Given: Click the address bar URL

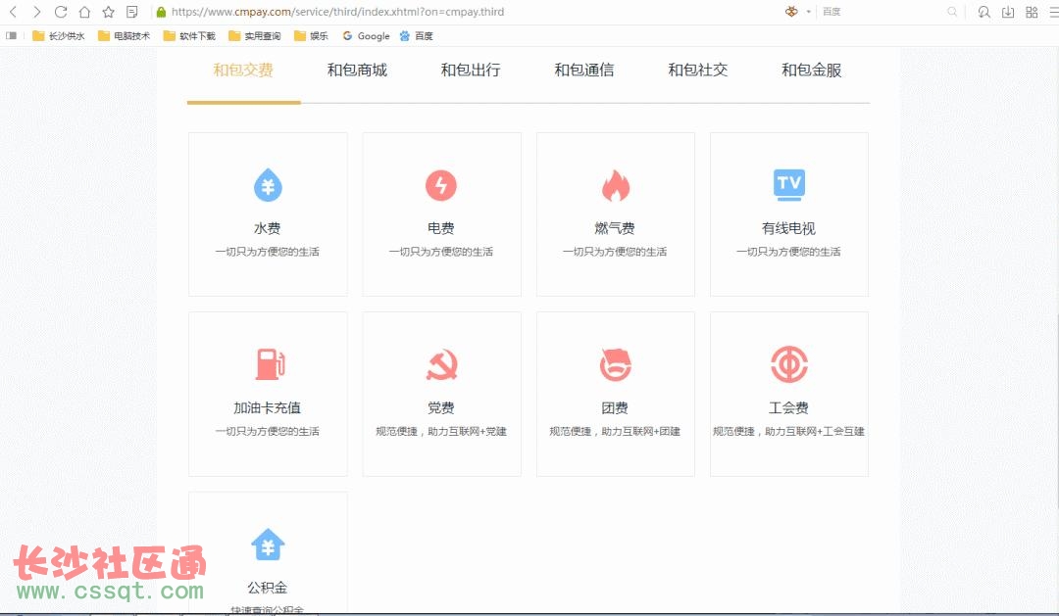Looking at the screenshot, I should tap(337, 12).
